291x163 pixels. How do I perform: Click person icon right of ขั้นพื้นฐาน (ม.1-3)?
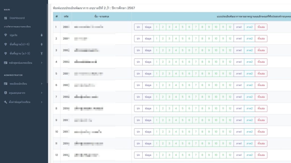coord(42,53)
